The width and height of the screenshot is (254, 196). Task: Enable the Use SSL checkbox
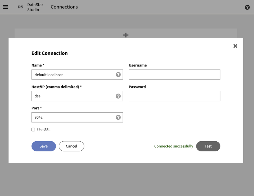pyautogui.click(x=33, y=130)
